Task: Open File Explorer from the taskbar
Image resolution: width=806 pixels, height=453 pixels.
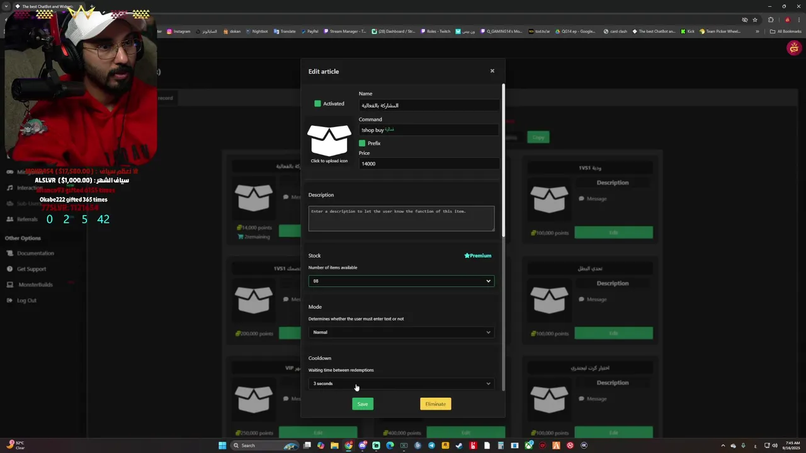Action: pyautogui.click(x=334, y=445)
